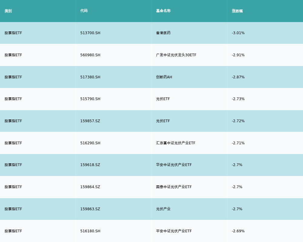Click 光伏ETF in the 159857.SZ row
The width and height of the screenshot is (303, 242).
click(163, 121)
